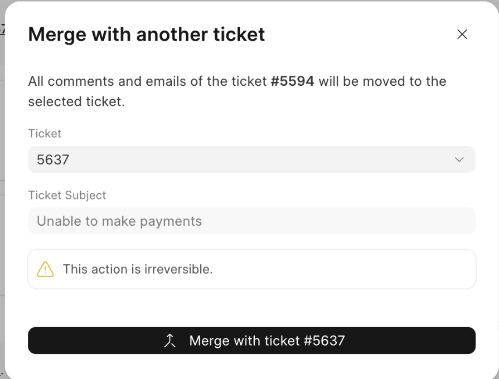
Task: Click the empty area of the irreversible warning box
Action: coord(343,269)
